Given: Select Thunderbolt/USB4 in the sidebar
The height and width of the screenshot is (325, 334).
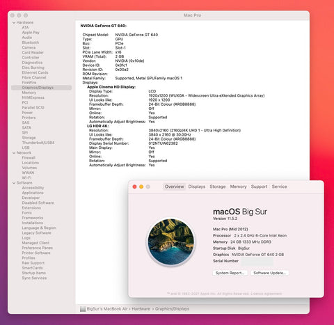Looking at the screenshot, I should pos(38,143).
